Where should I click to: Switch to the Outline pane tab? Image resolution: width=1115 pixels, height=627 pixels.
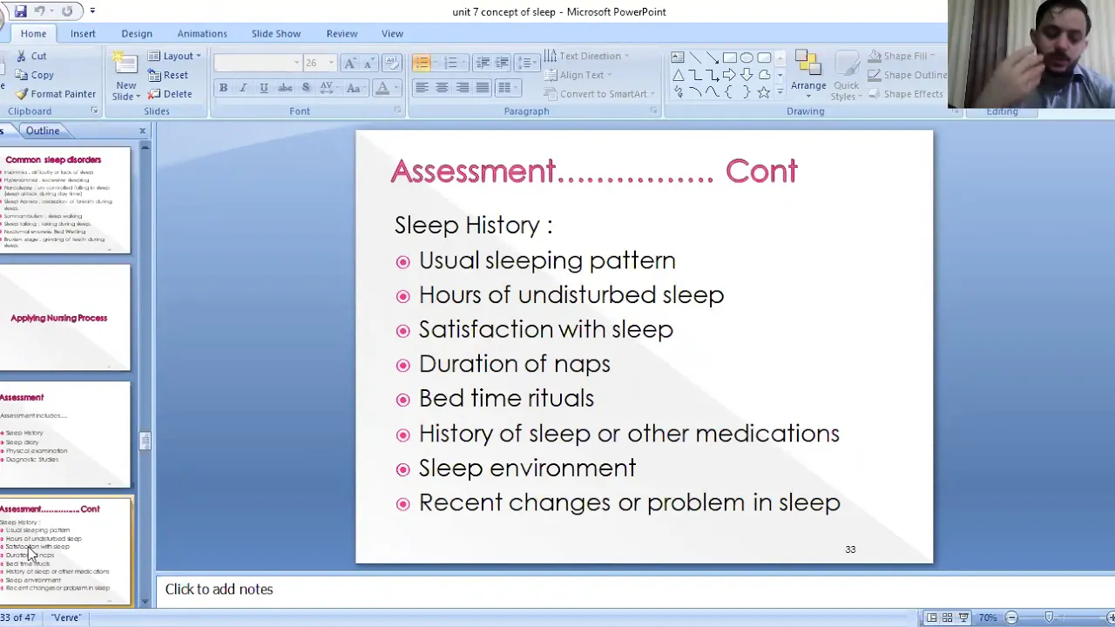tap(43, 131)
